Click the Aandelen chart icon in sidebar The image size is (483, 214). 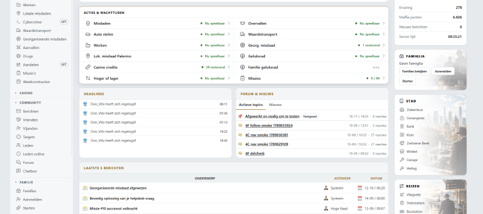[18, 65]
